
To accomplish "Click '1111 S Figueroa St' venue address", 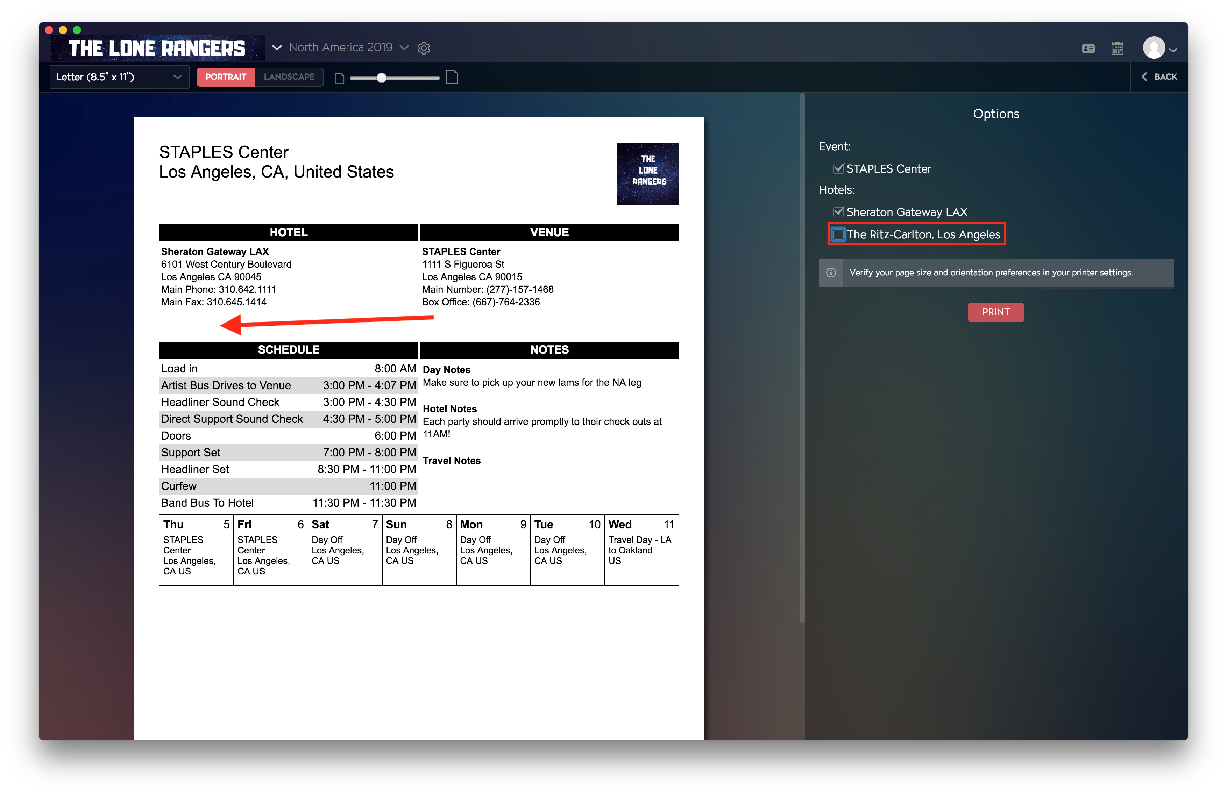I will (x=463, y=264).
